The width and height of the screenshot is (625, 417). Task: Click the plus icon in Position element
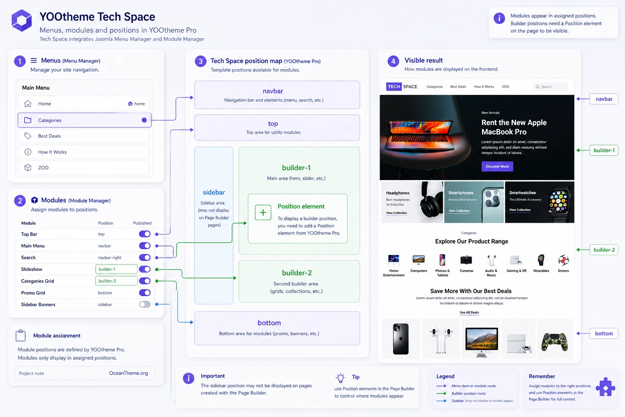tap(263, 212)
